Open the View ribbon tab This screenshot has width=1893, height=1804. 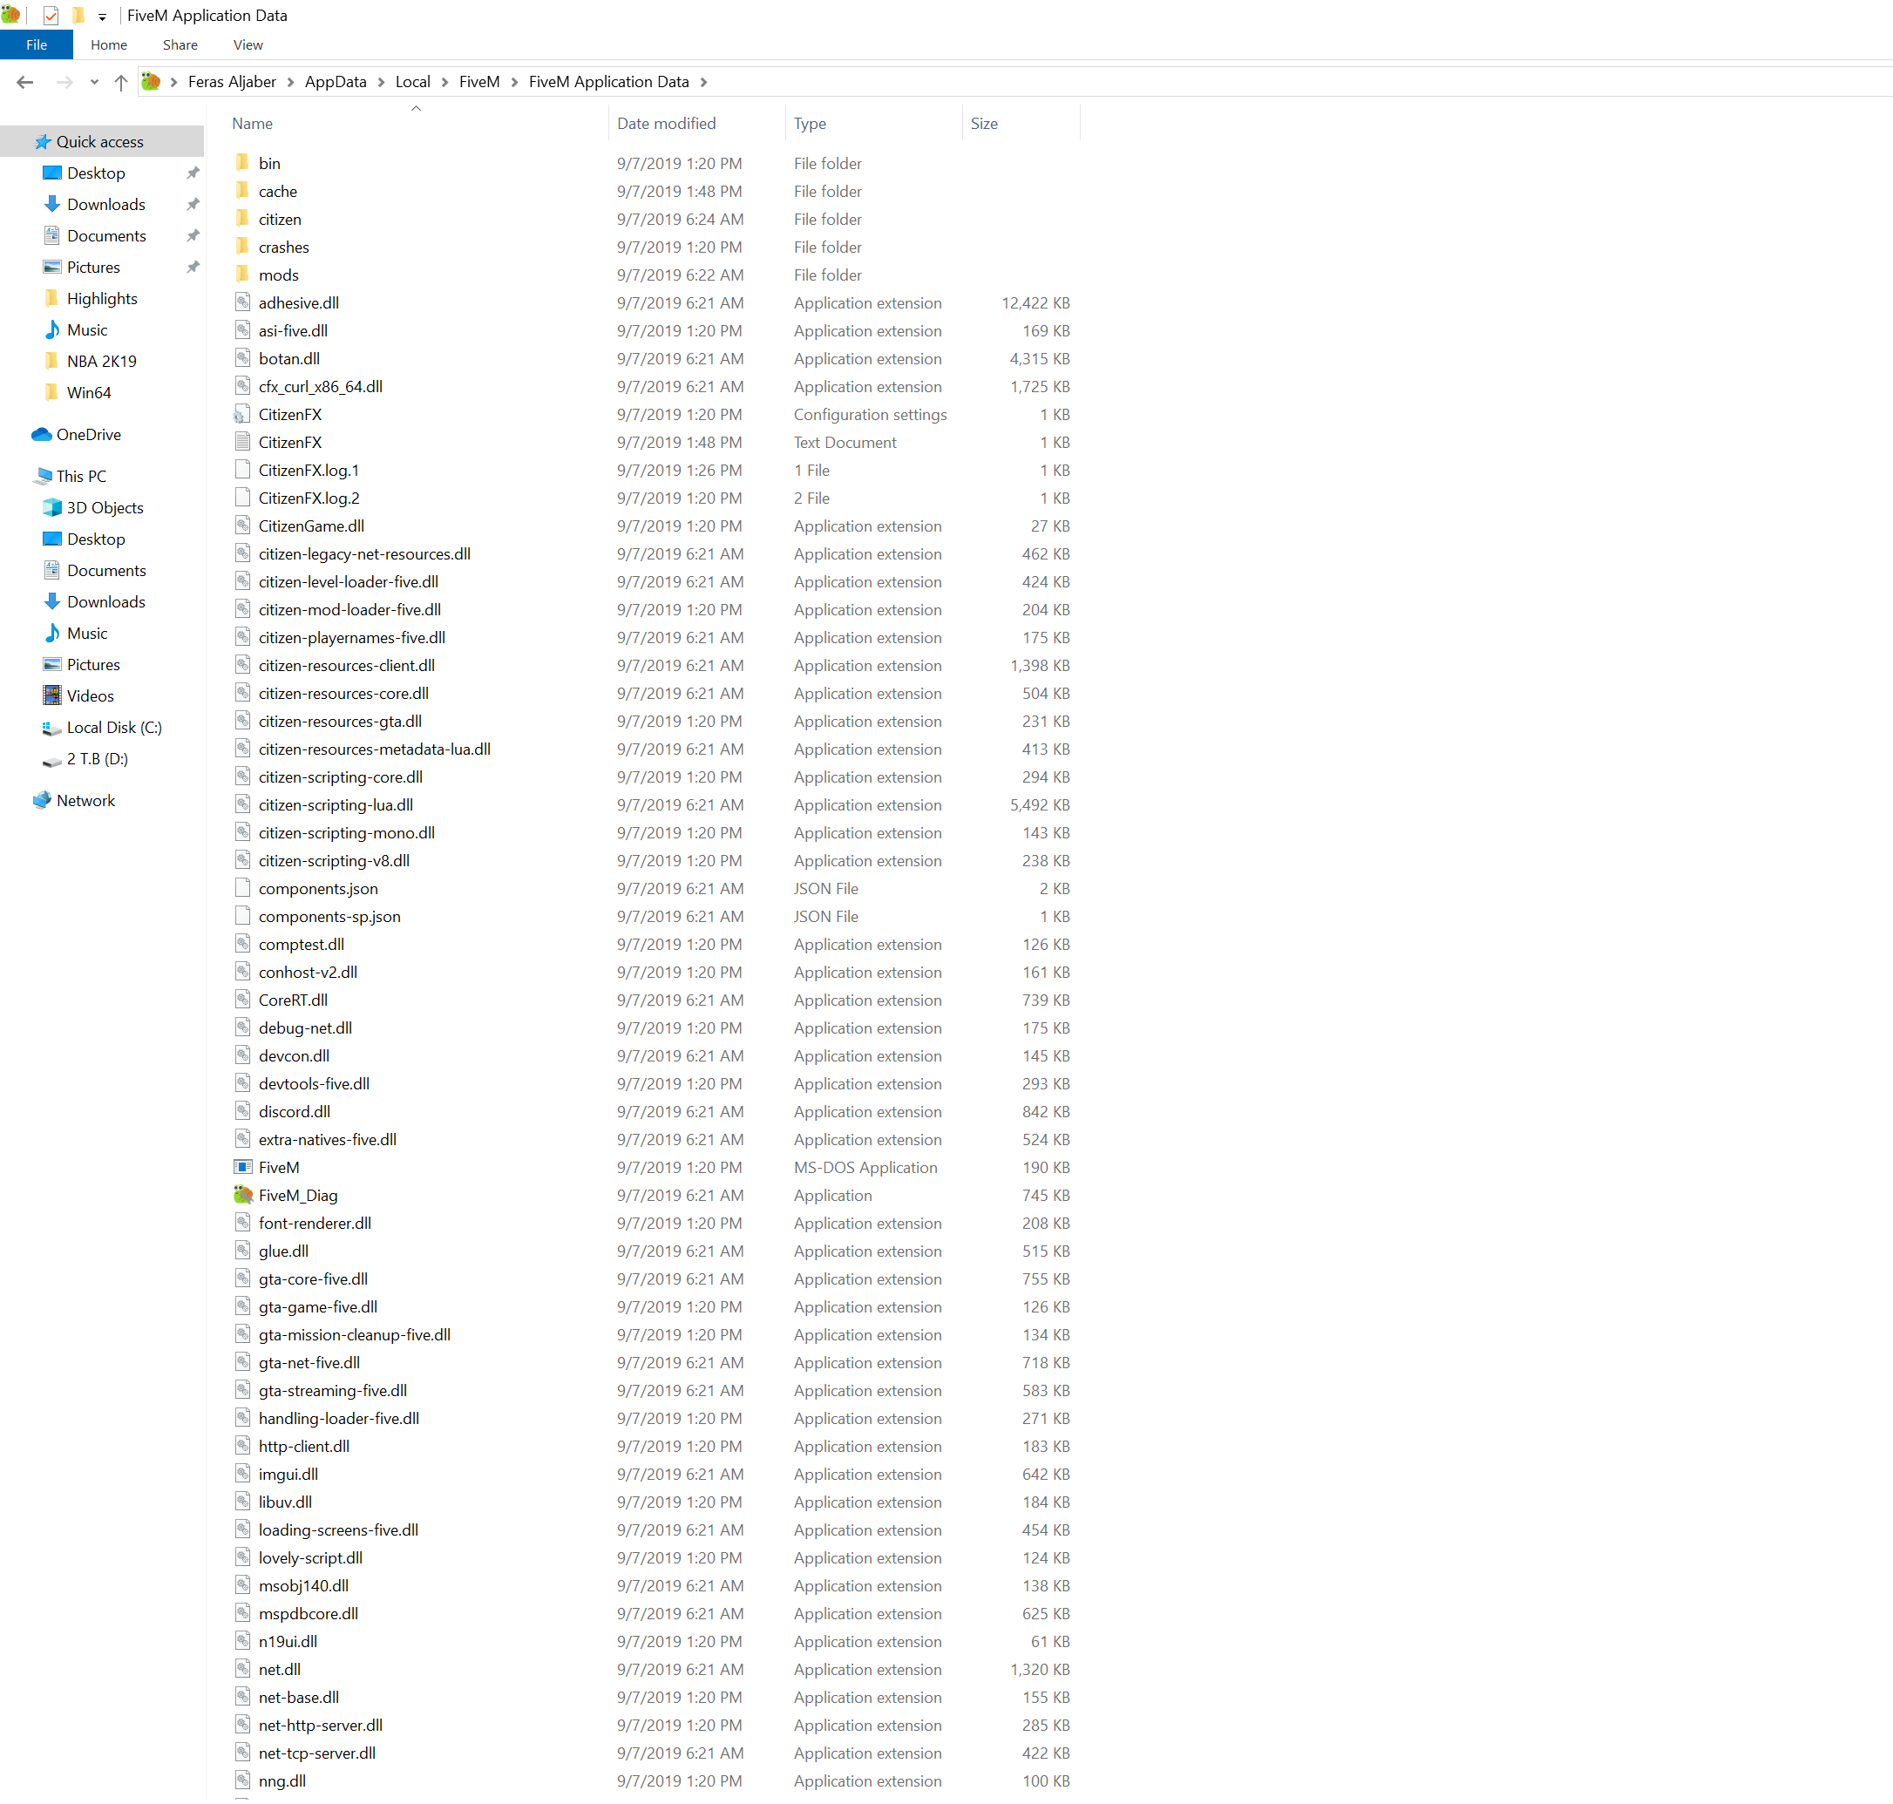(x=248, y=45)
